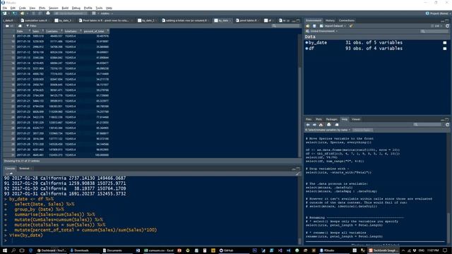The width and height of the screenshot is (452, 254).
Task: Go to Help home page
Action: click(321, 125)
